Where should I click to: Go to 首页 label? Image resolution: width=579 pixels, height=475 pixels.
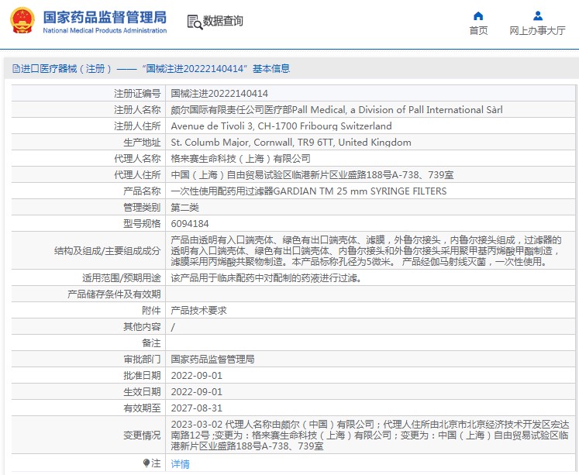pos(478,31)
